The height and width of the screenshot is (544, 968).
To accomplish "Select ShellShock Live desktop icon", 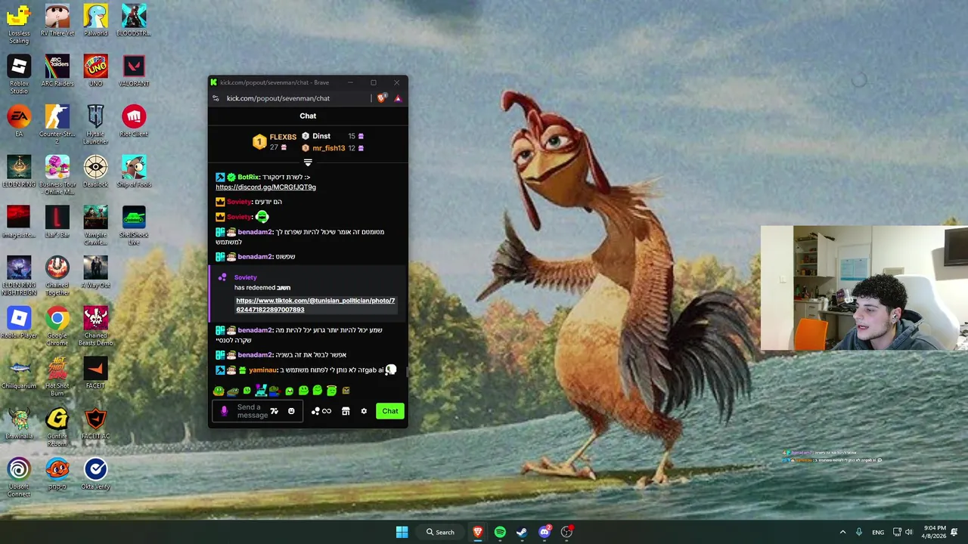I will (x=134, y=226).
